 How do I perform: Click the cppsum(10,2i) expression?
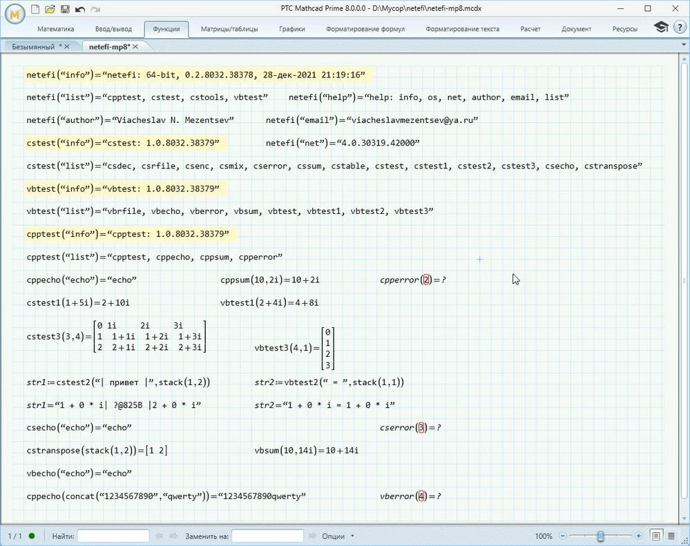(270, 280)
